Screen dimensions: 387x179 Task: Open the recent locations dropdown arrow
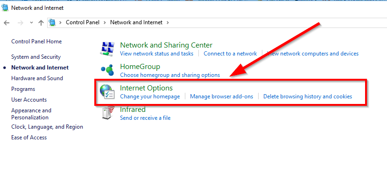pos(31,23)
